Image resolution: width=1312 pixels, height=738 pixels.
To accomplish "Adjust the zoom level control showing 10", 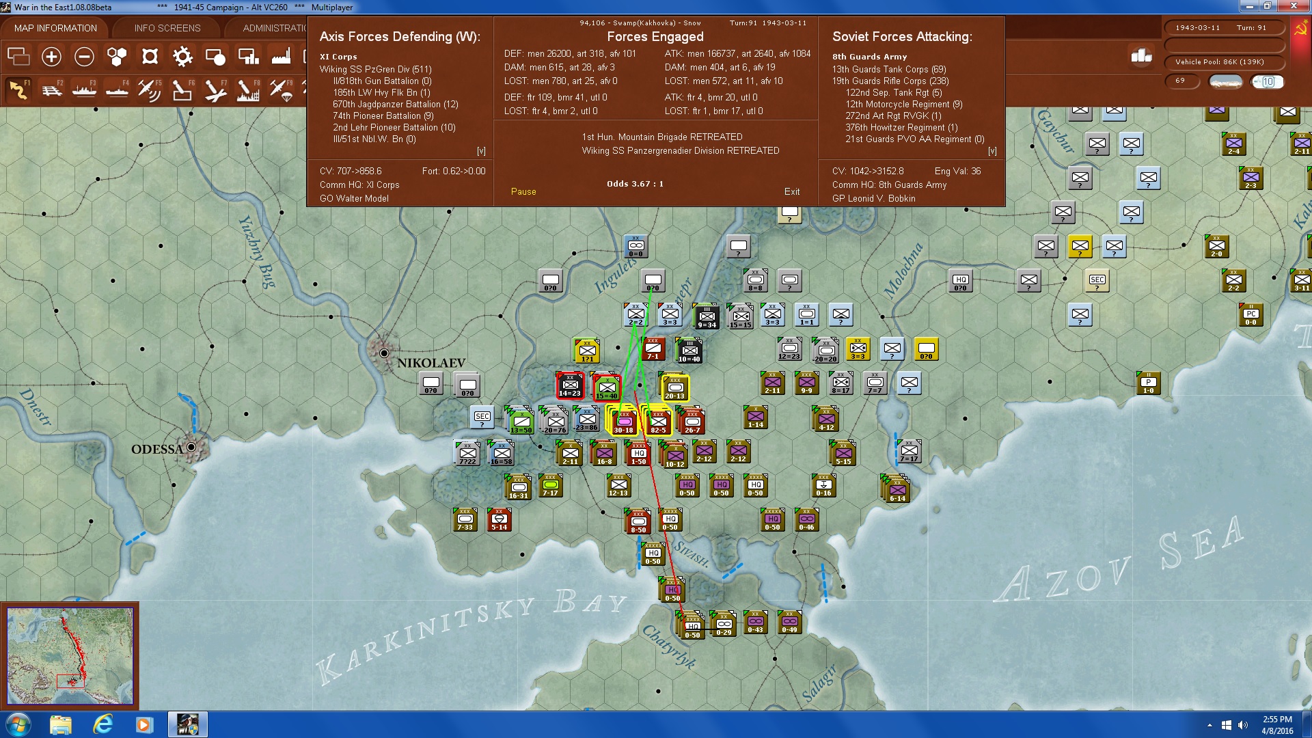I will [1268, 81].
